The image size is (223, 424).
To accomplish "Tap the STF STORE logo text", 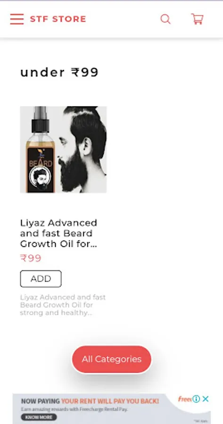I will (x=58, y=19).
